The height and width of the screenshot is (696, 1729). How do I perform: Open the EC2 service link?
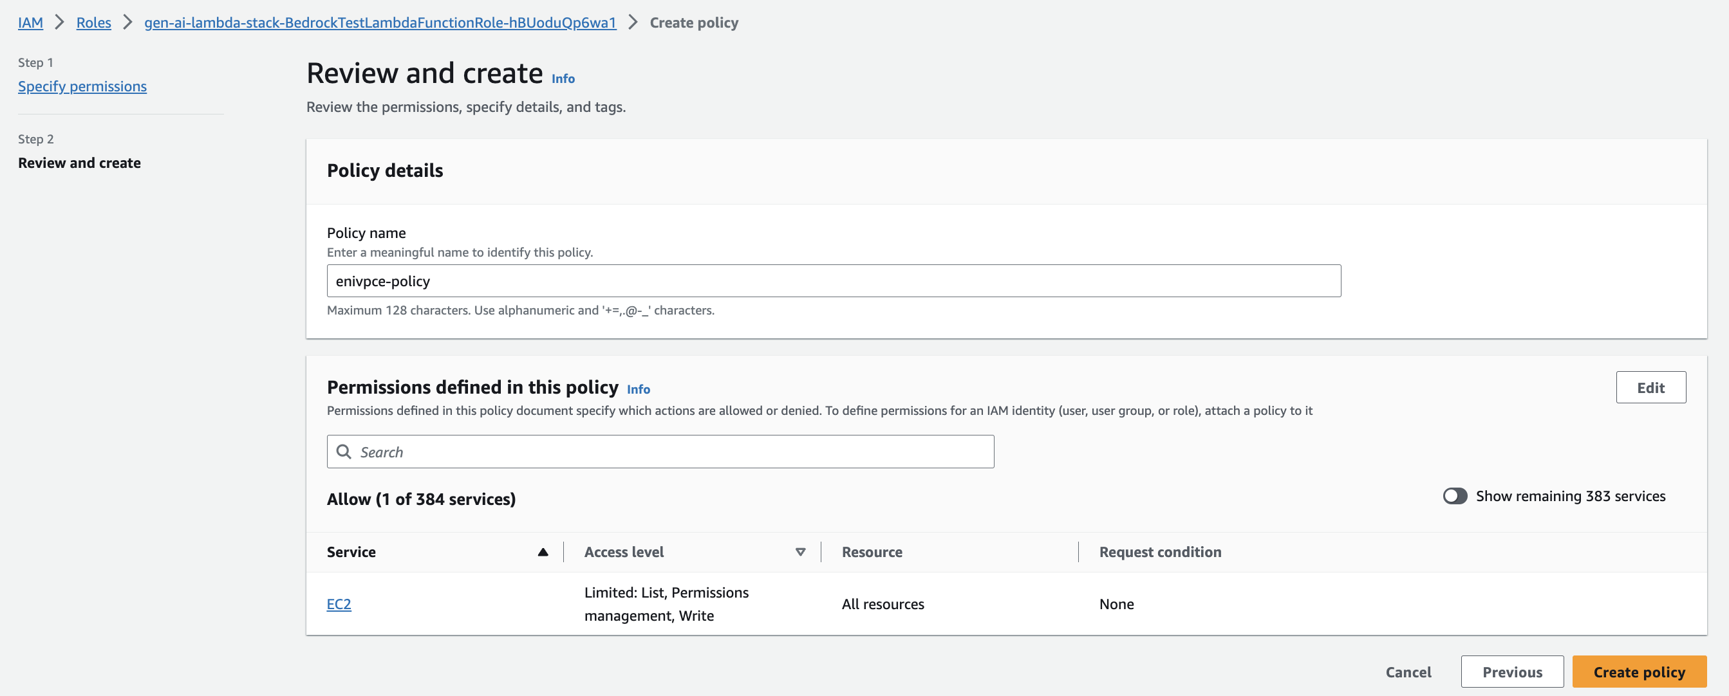click(339, 603)
